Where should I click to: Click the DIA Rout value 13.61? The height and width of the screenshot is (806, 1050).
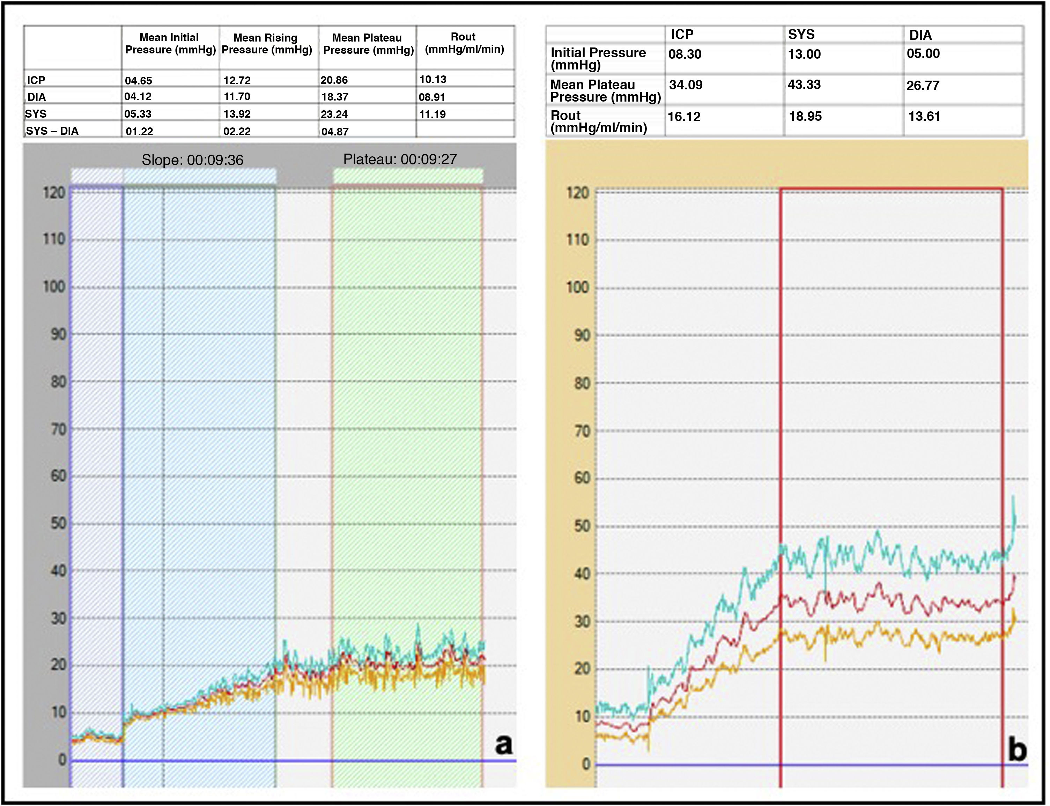click(x=924, y=116)
